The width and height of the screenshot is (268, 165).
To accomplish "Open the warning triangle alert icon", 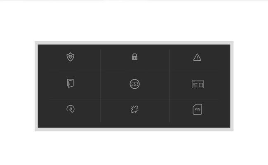I will 197,57.
